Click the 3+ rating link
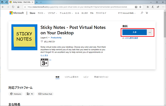The height and width of the screenshot is (106, 166). (x=50, y=60)
